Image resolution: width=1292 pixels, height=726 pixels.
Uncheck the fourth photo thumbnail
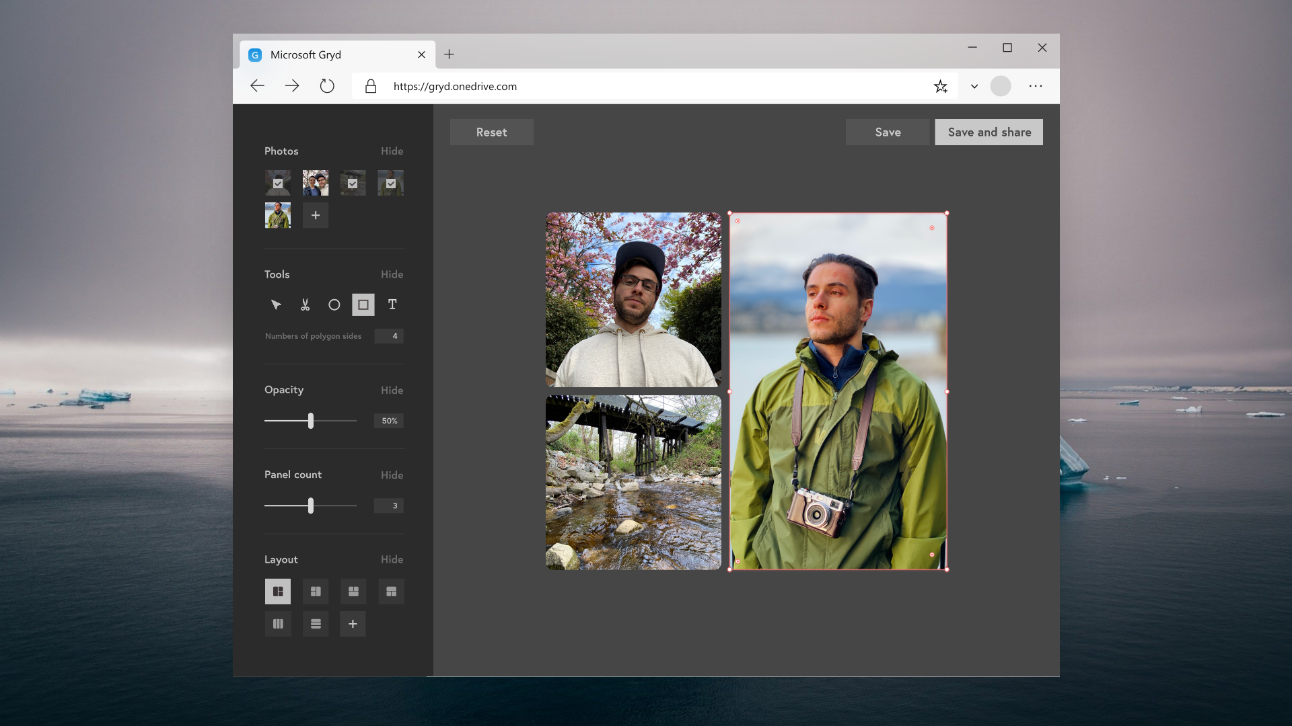click(391, 183)
